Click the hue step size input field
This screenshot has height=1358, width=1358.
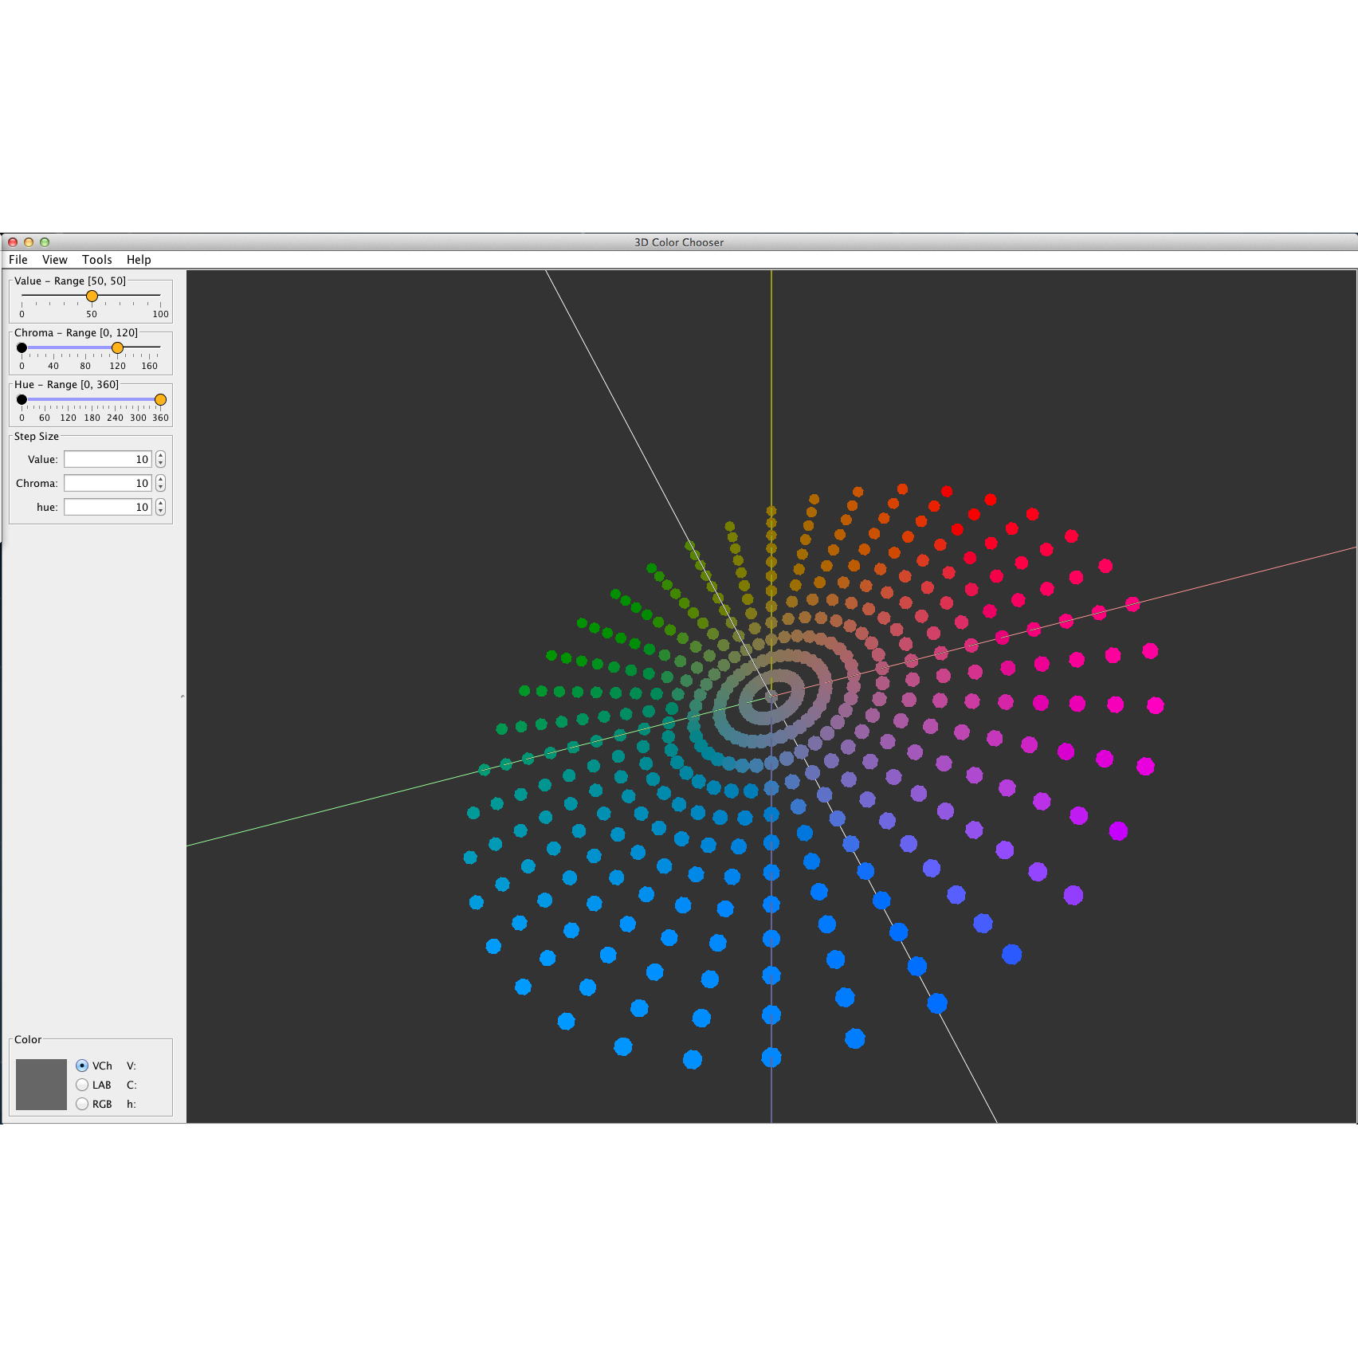click(108, 507)
